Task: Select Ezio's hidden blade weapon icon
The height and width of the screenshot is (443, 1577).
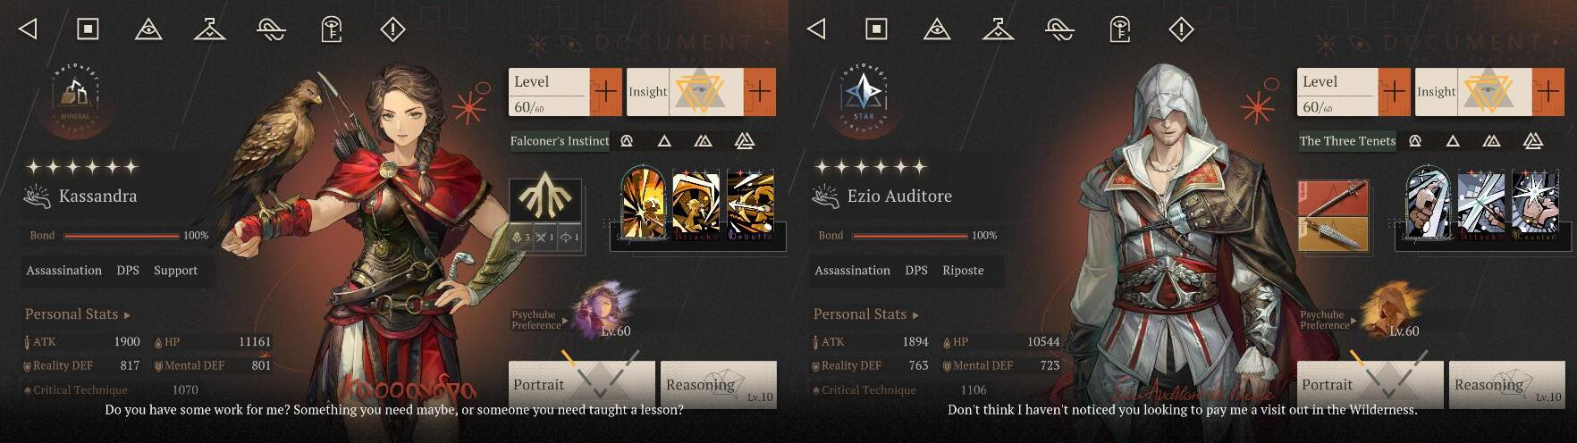Action: click(1333, 235)
